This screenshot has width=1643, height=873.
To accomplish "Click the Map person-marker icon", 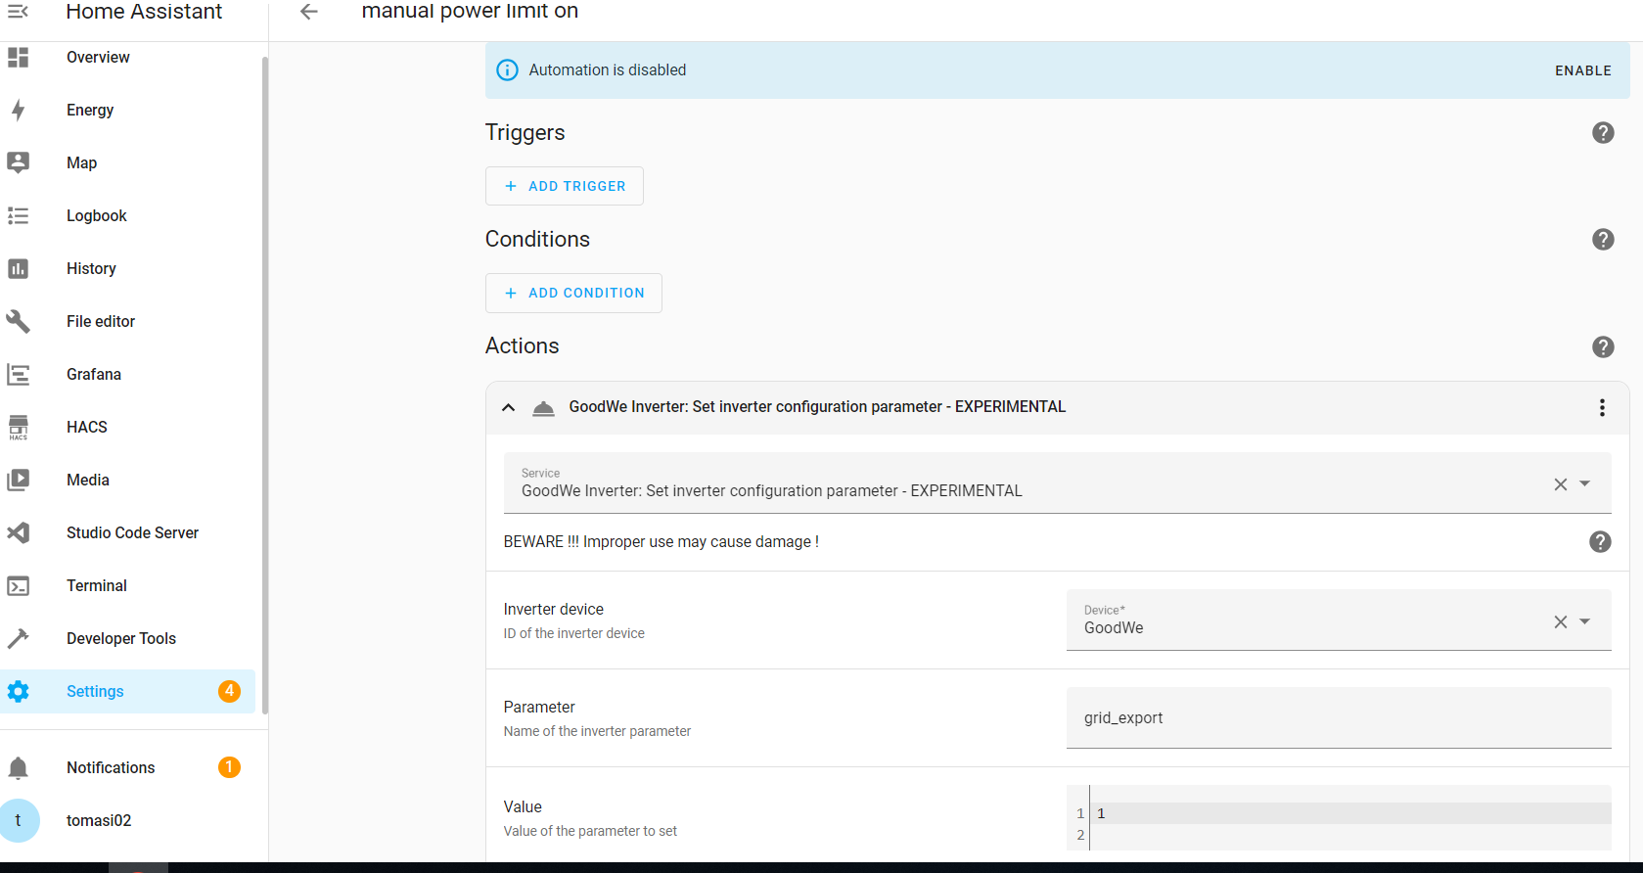I will point(18,162).
